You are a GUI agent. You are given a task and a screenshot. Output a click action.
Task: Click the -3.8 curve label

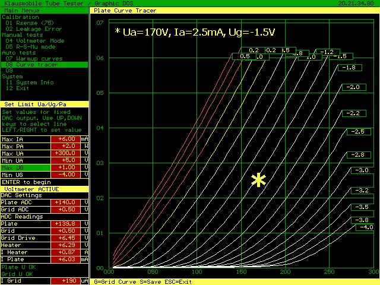click(x=363, y=220)
